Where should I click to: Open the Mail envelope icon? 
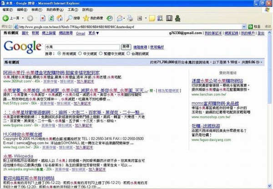120,18
